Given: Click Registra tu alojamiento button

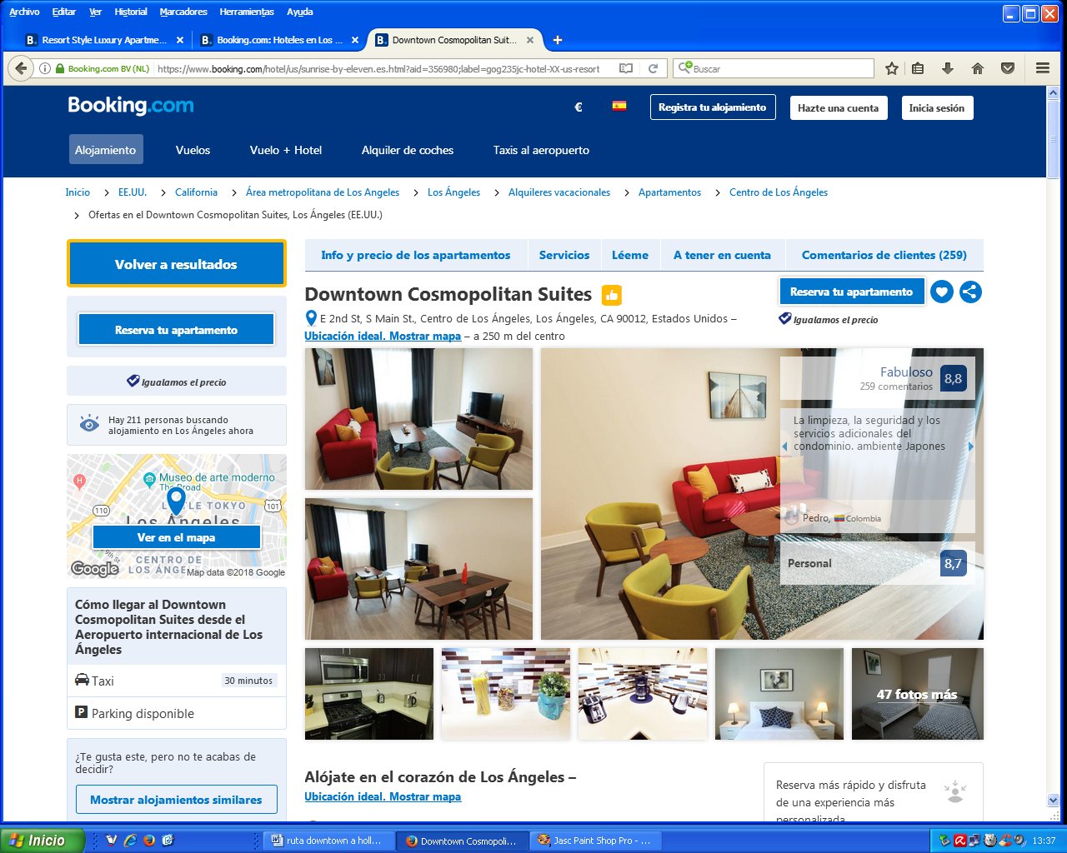Looking at the screenshot, I should [x=713, y=107].
